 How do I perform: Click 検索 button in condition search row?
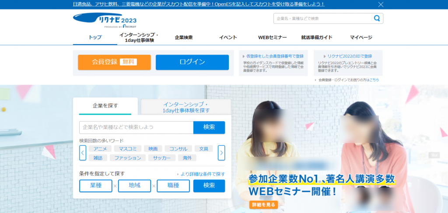click(x=209, y=186)
